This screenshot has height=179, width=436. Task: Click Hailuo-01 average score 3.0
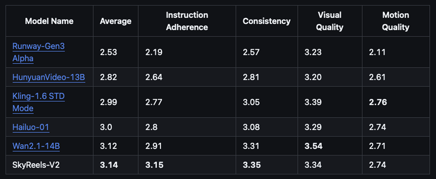pyautogui.click(x=105, y=127)
